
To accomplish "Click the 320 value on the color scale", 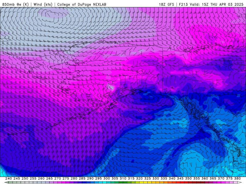I will tap(139, 178).
